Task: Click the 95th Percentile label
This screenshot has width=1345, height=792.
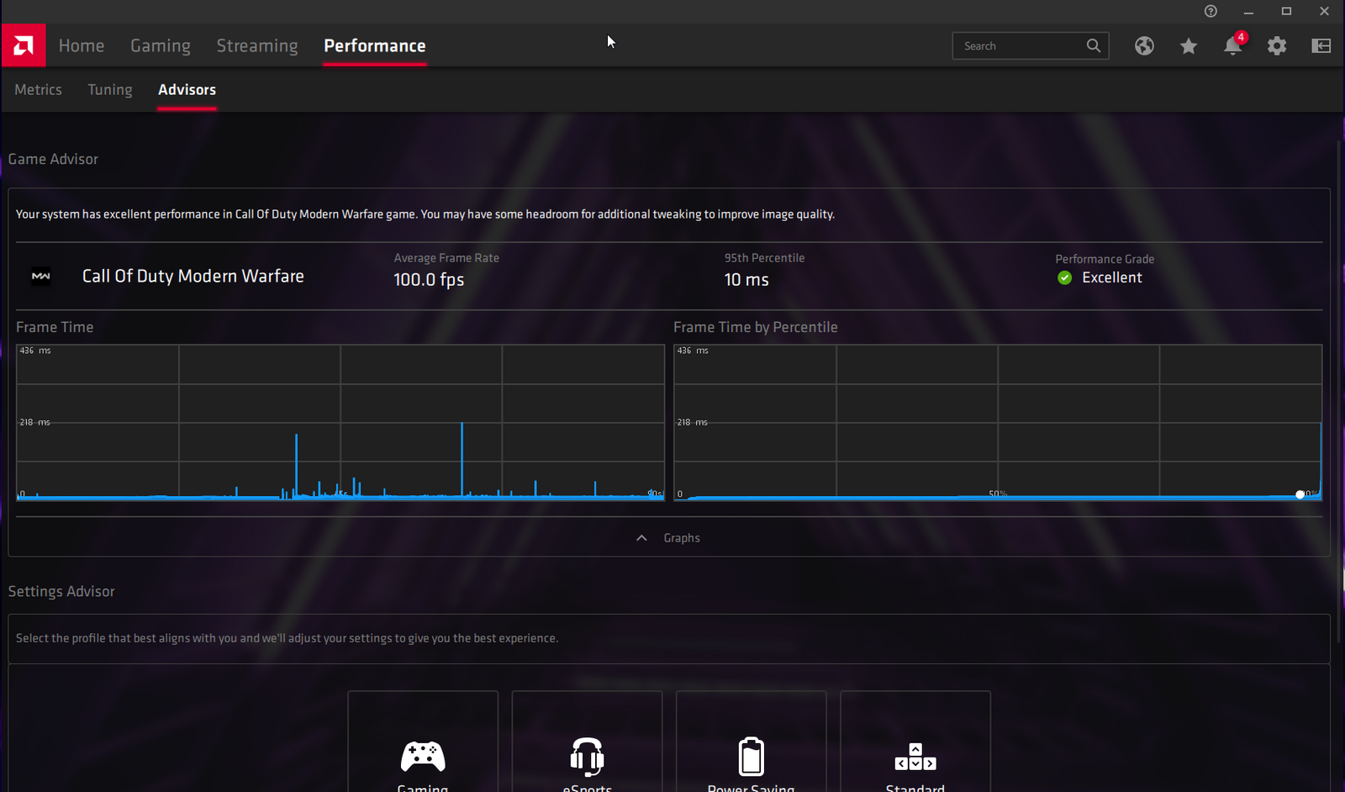Action: point(765,258)
